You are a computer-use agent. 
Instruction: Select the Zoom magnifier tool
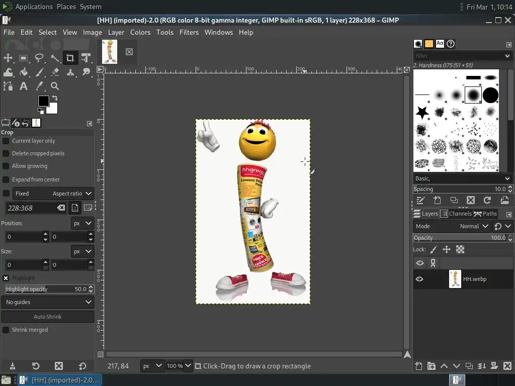[x=54, y=86]
